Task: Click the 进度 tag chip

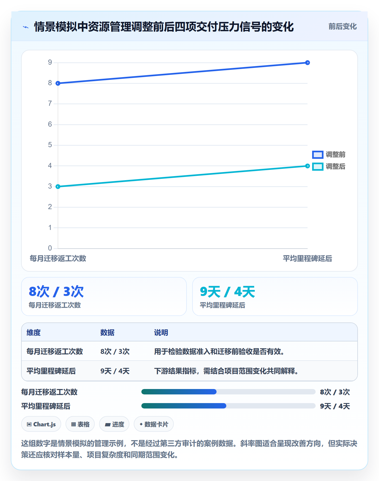Action: [x=114, y=424]
